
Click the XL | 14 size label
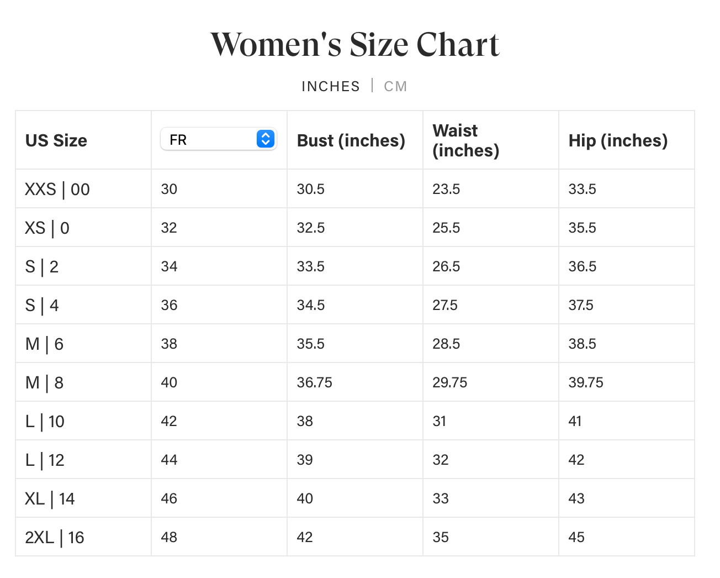click(50, 499)
